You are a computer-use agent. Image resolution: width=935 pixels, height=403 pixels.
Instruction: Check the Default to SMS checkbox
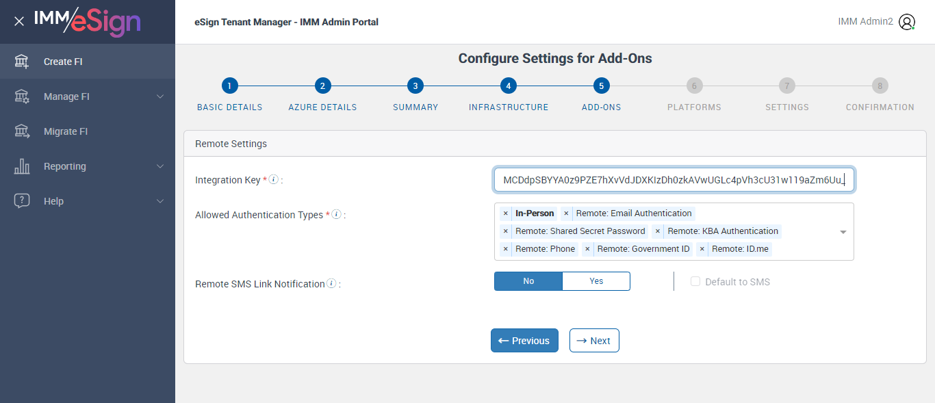695,282
